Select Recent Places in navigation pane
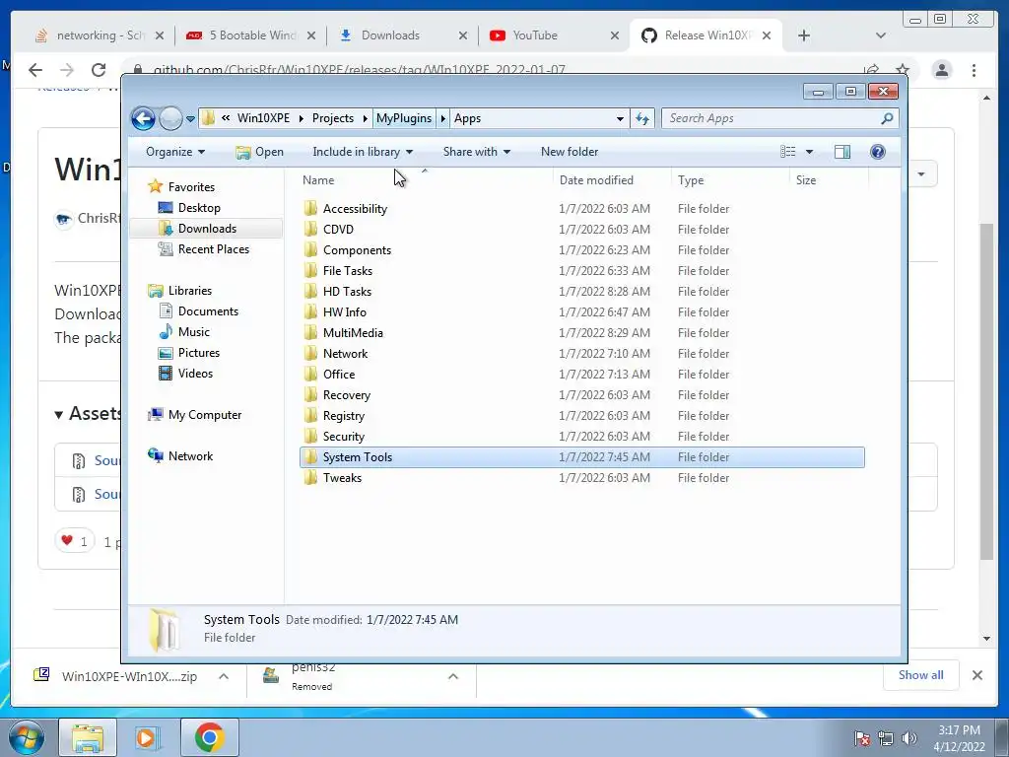The height and width of the screenshot is (757, 1009). pos(213,249)
